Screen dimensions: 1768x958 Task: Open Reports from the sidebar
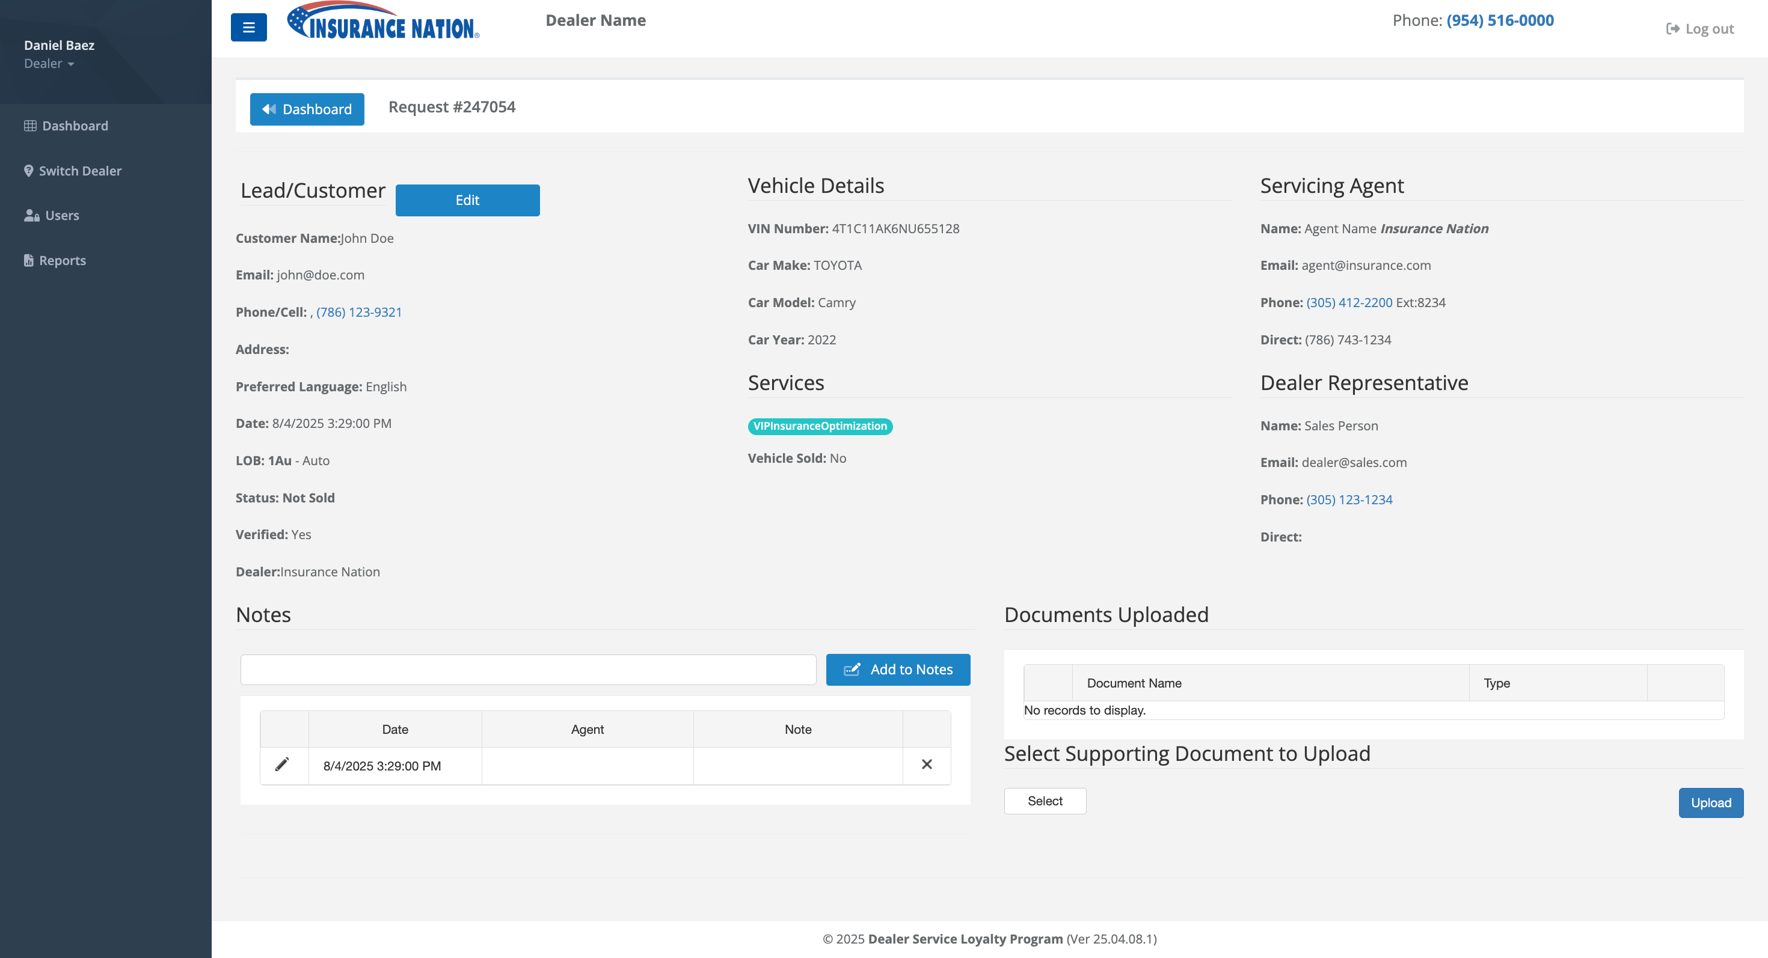click(55, 261)
